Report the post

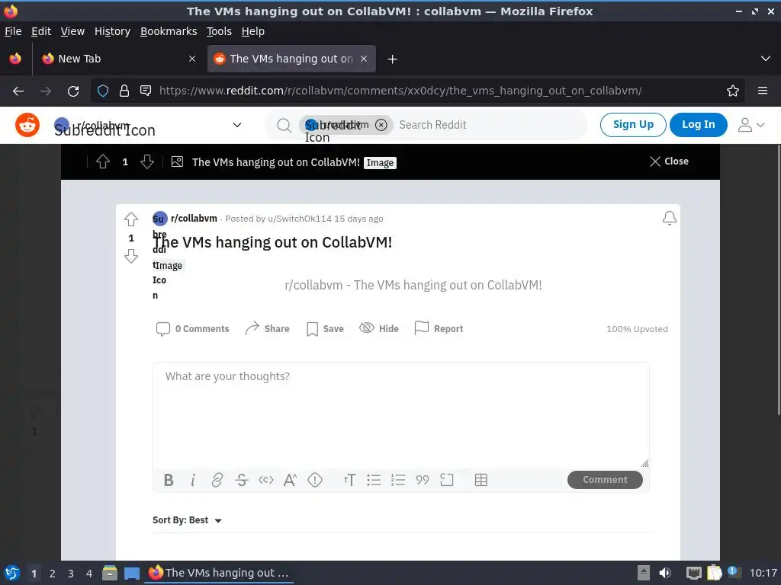coord(439,328)
